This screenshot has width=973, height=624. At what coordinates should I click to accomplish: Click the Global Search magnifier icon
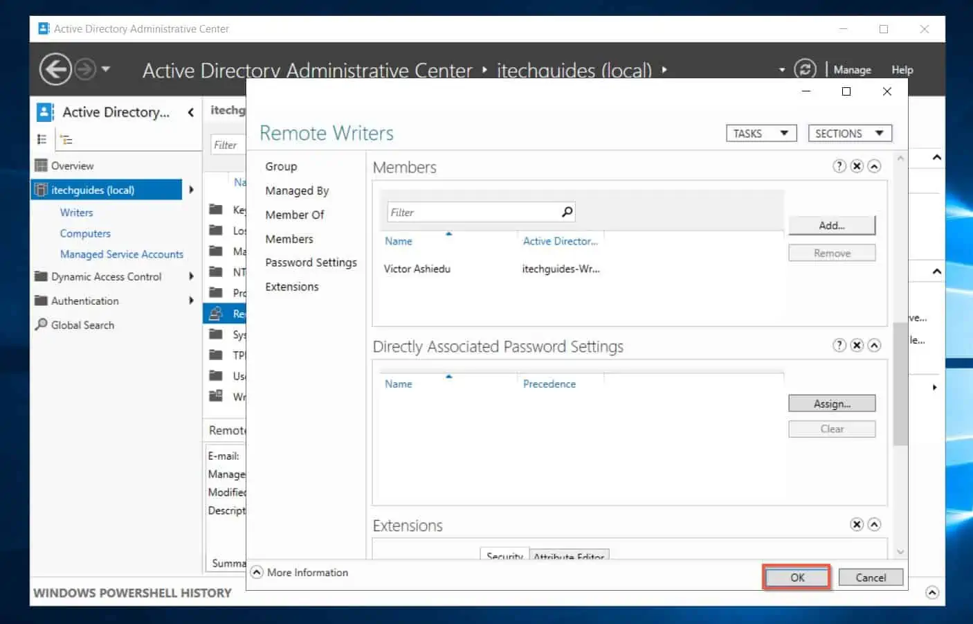point(42,324)
